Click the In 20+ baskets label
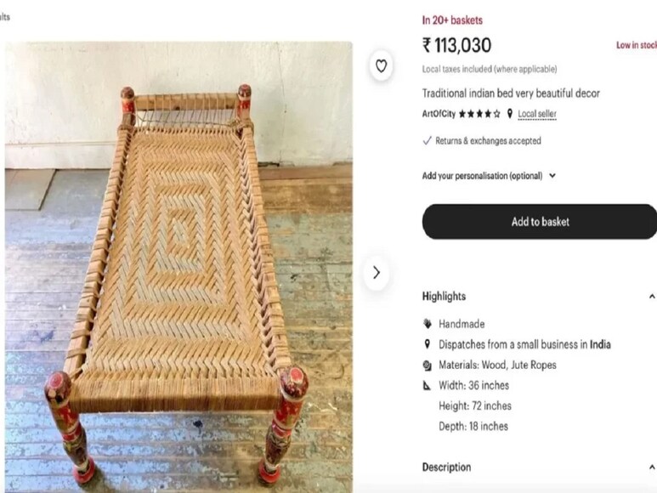 click(452, 20)
